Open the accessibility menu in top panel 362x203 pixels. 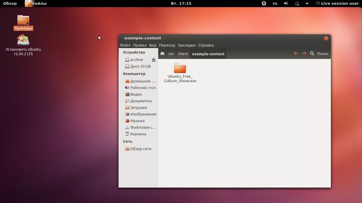coord(264,3)
